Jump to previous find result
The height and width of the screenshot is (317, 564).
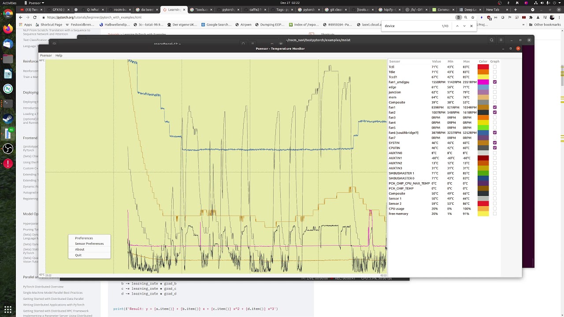pos(457,26)
